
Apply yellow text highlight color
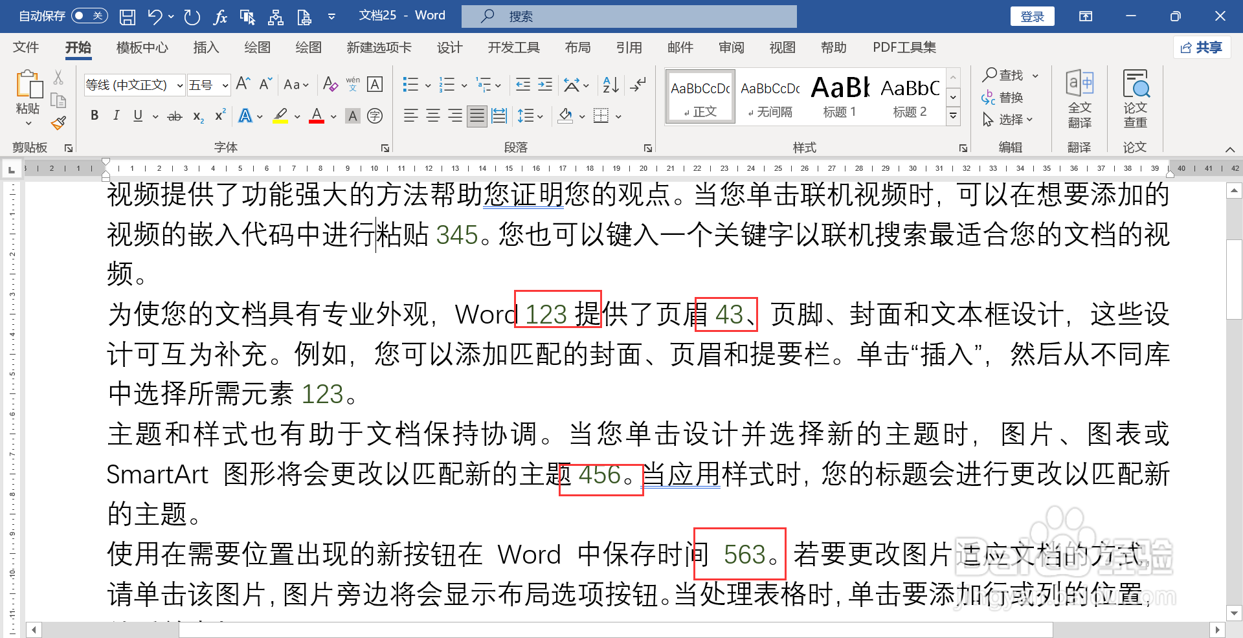point(280,116)
